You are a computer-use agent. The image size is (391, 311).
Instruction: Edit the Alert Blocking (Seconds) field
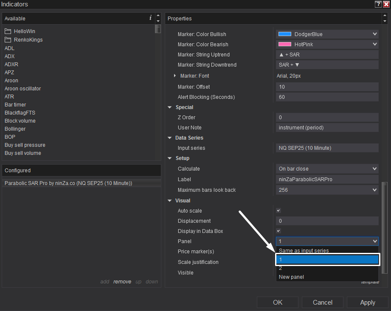pos(327,97)
